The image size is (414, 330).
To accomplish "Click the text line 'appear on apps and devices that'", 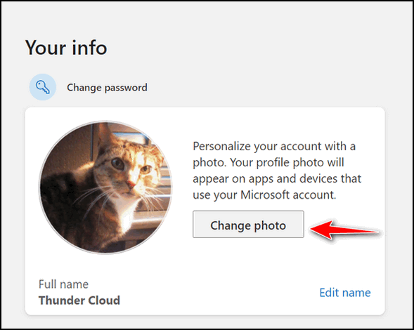I will point(277,179).
